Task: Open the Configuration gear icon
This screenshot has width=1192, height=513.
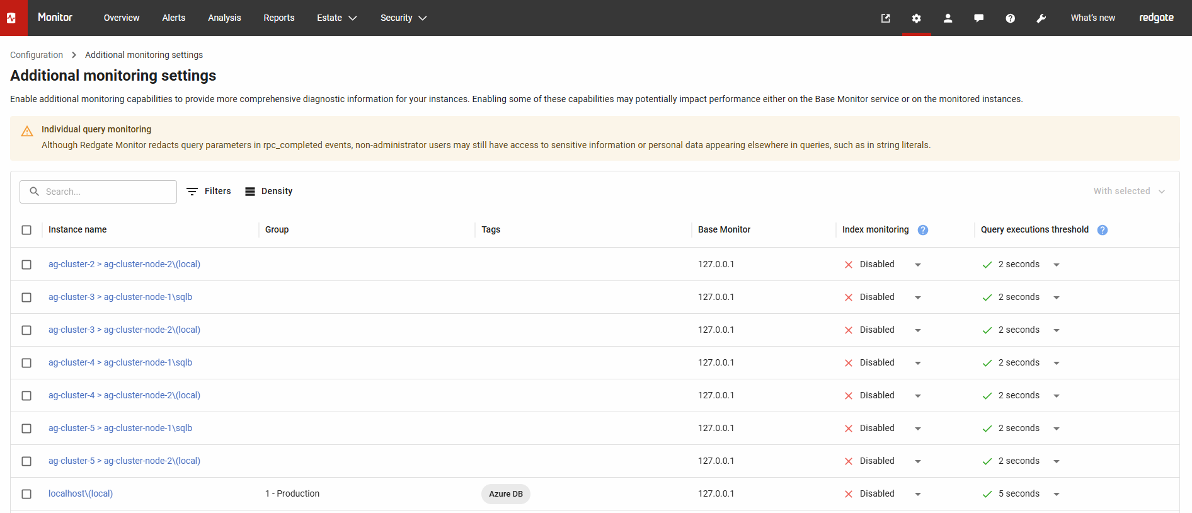Action: (x=916, y=18)
